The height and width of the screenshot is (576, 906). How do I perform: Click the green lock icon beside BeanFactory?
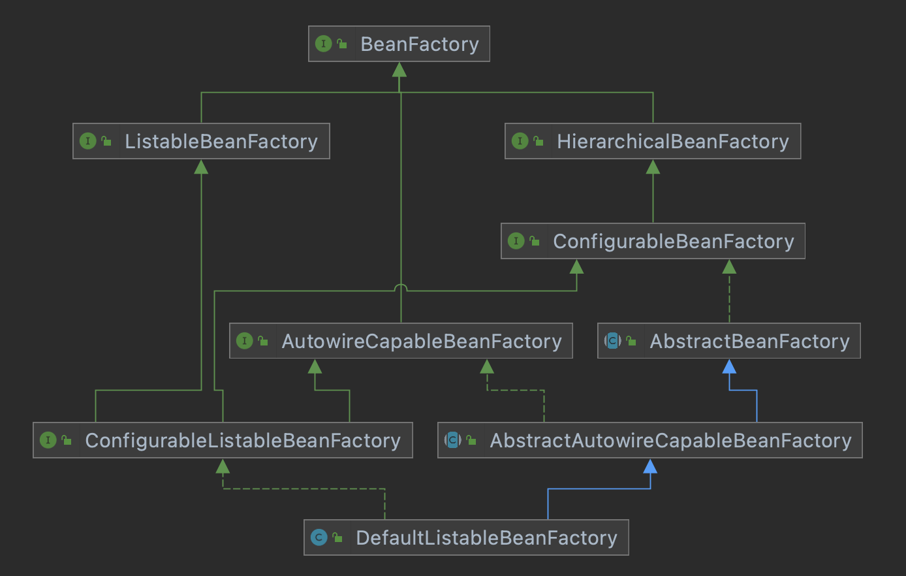[342, 44]
